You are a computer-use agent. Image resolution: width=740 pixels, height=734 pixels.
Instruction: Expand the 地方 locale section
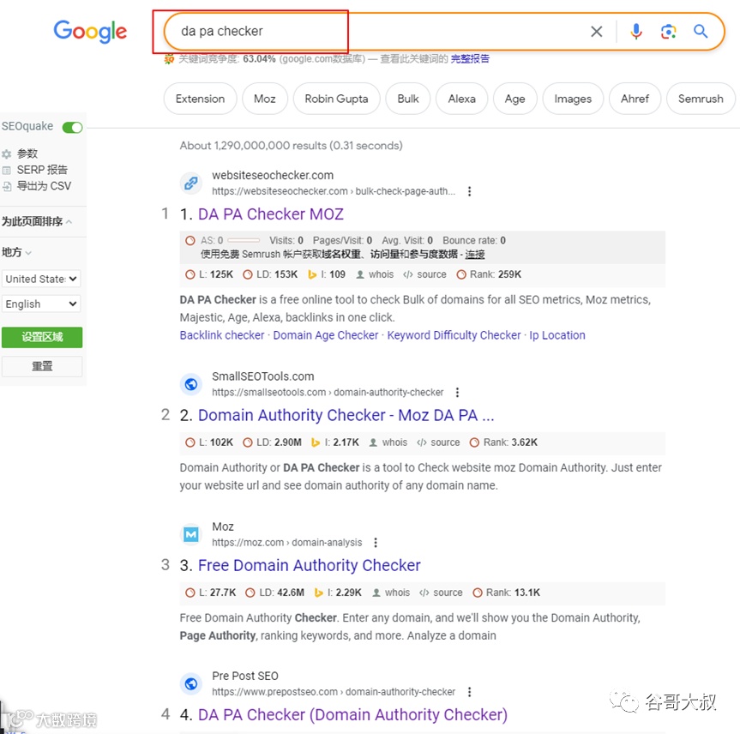(x=16, y=252)
